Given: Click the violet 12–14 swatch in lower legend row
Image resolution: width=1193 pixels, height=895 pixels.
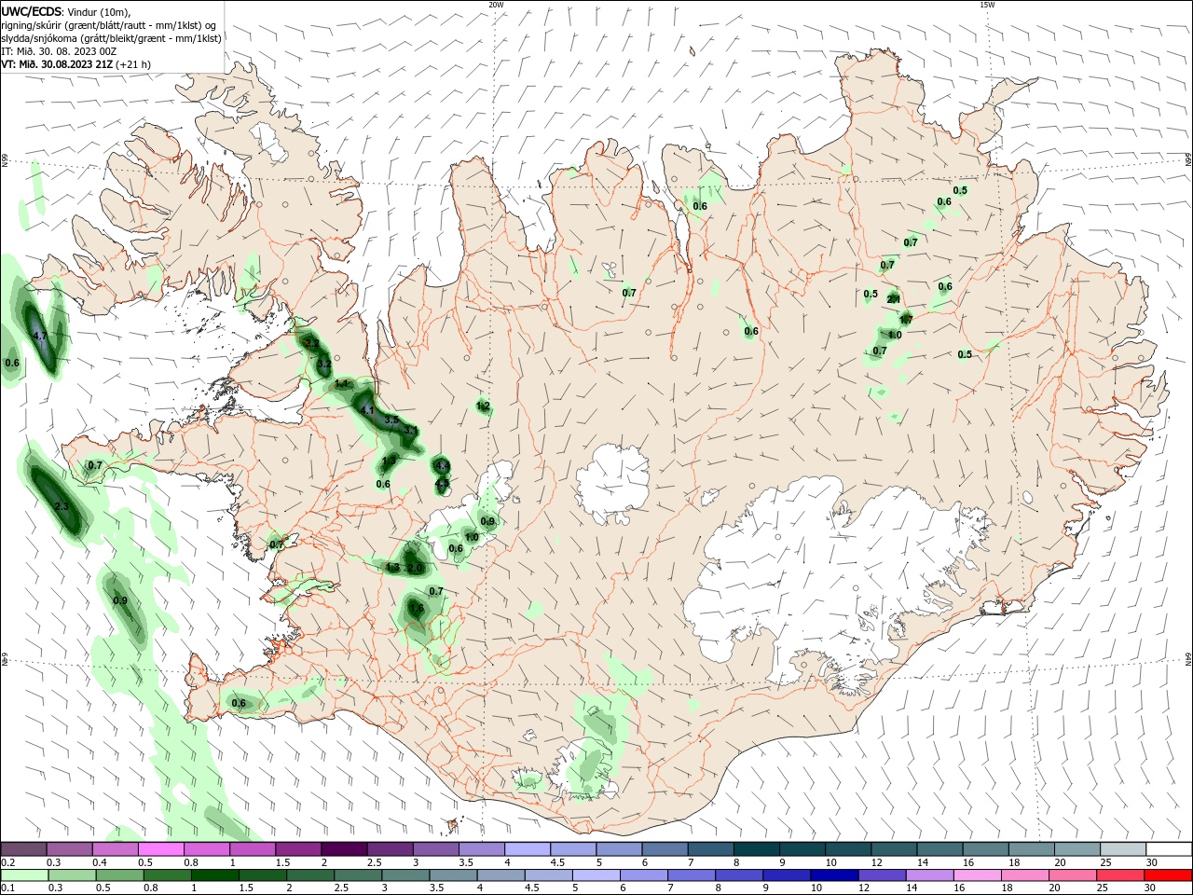Looking at the screenshot, I should click(883, 875).
